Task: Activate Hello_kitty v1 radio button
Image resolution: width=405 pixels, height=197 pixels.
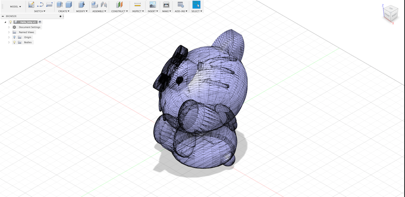Action: click(40, 22)
